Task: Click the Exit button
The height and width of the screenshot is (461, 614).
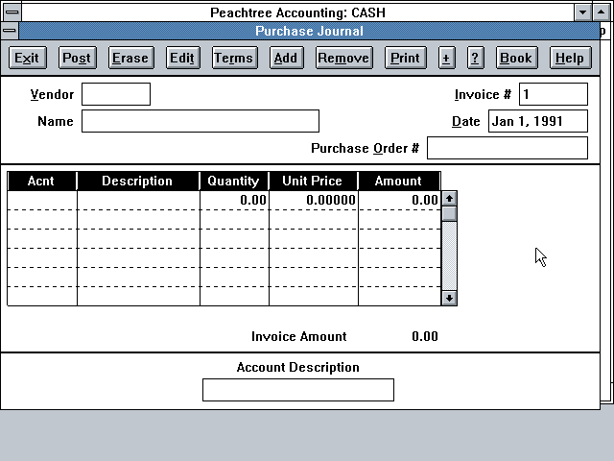Action: (28, 58)
